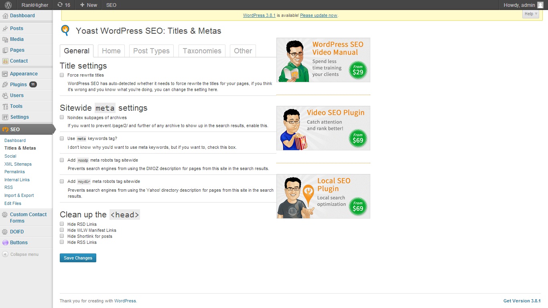
Task: Open Local SEO Plugin banner
Action: tap(323, 196)
